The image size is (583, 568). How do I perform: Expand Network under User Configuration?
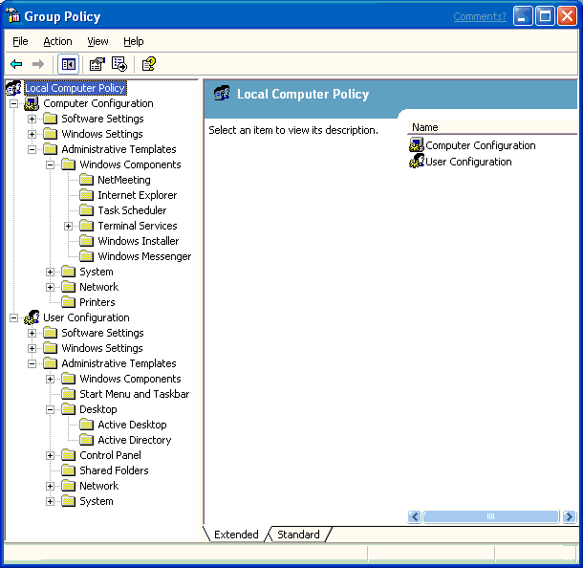51,486
